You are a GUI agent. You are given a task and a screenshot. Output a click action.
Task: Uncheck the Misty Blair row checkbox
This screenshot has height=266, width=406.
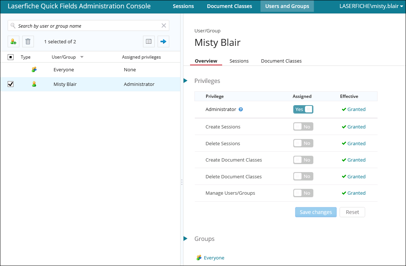pos(11,84)
